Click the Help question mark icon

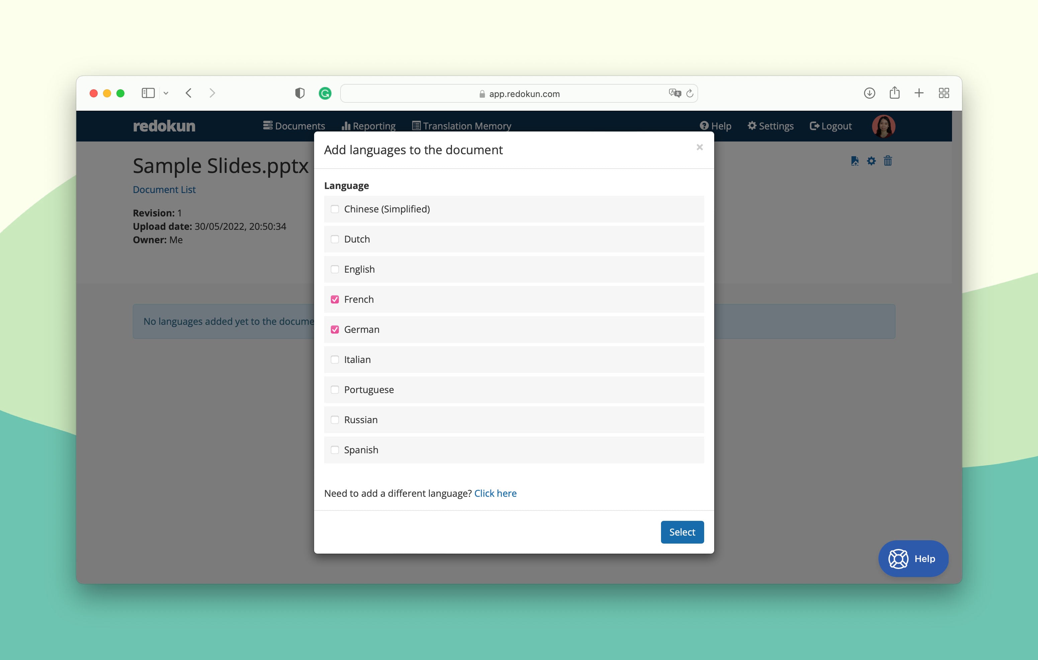point(703,126)
